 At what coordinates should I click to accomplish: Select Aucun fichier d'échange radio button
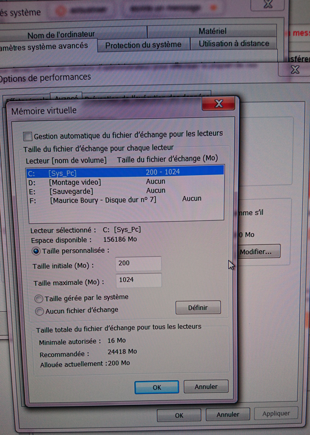39,311
